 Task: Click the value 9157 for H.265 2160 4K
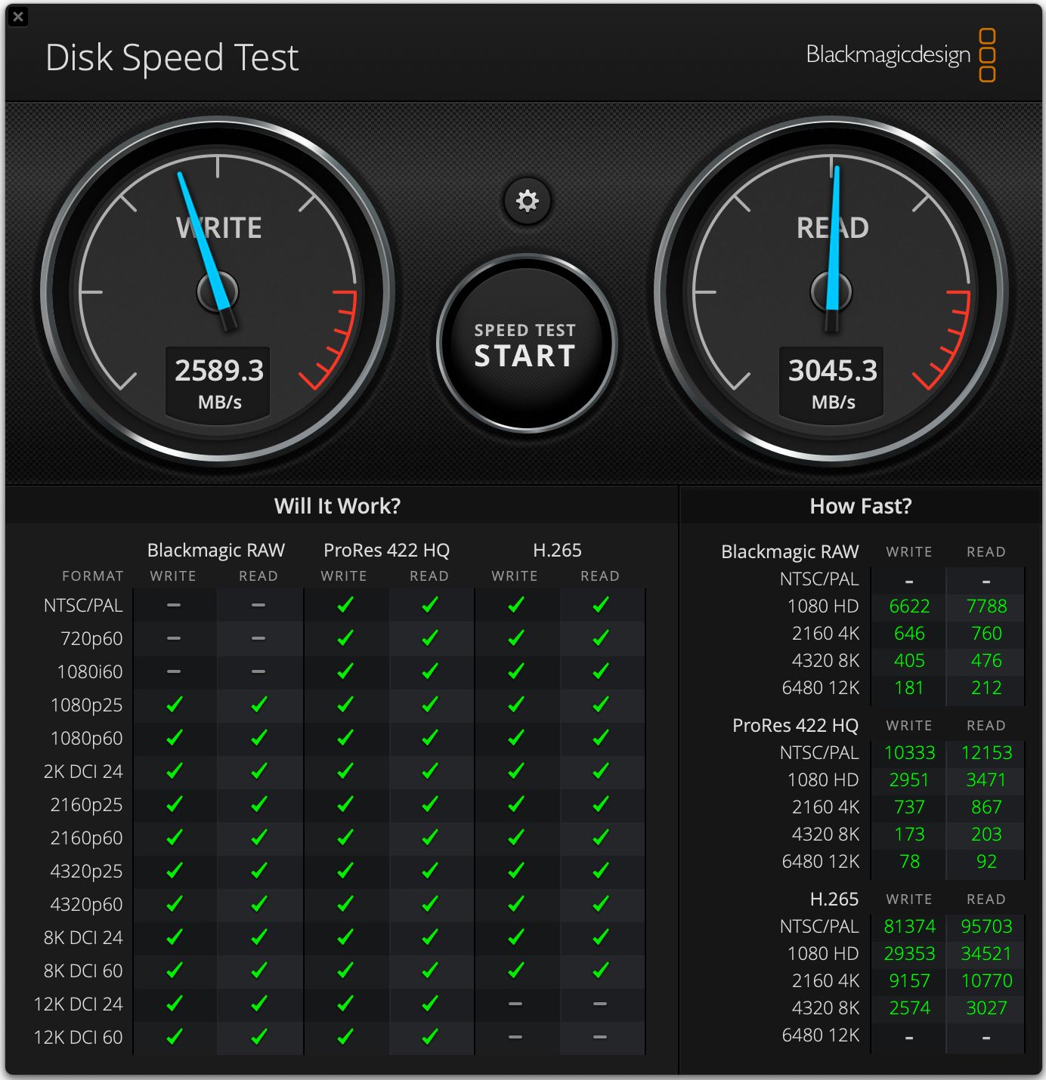(x=909, y=981)
